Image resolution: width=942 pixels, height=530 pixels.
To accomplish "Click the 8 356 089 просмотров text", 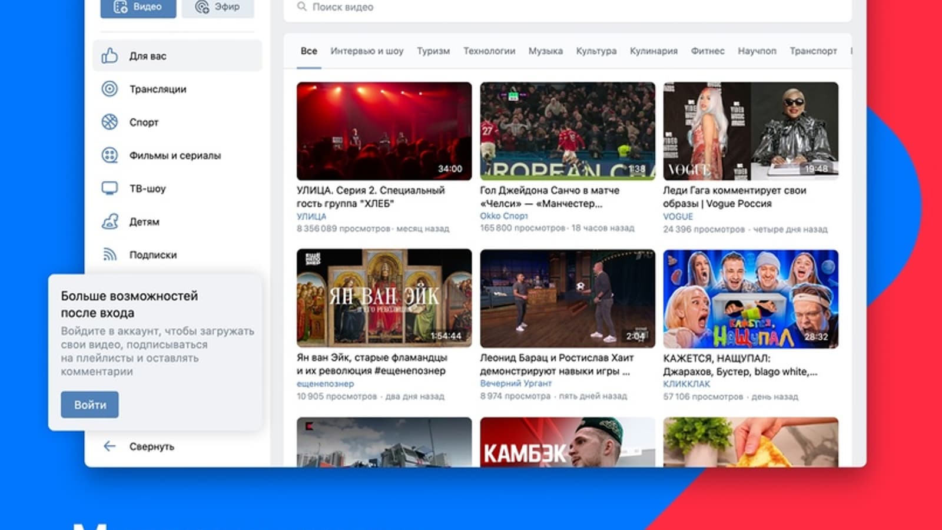I will 343,228.
